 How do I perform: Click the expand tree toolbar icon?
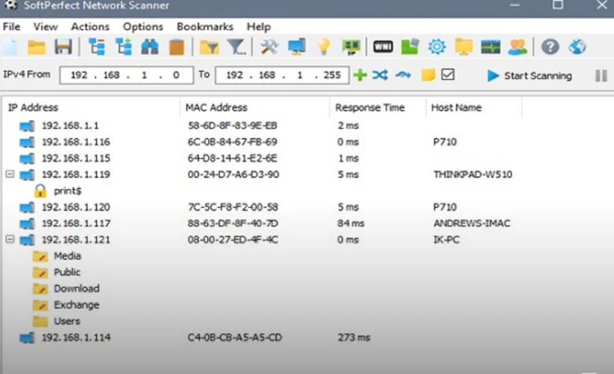(x=124, y=47)
